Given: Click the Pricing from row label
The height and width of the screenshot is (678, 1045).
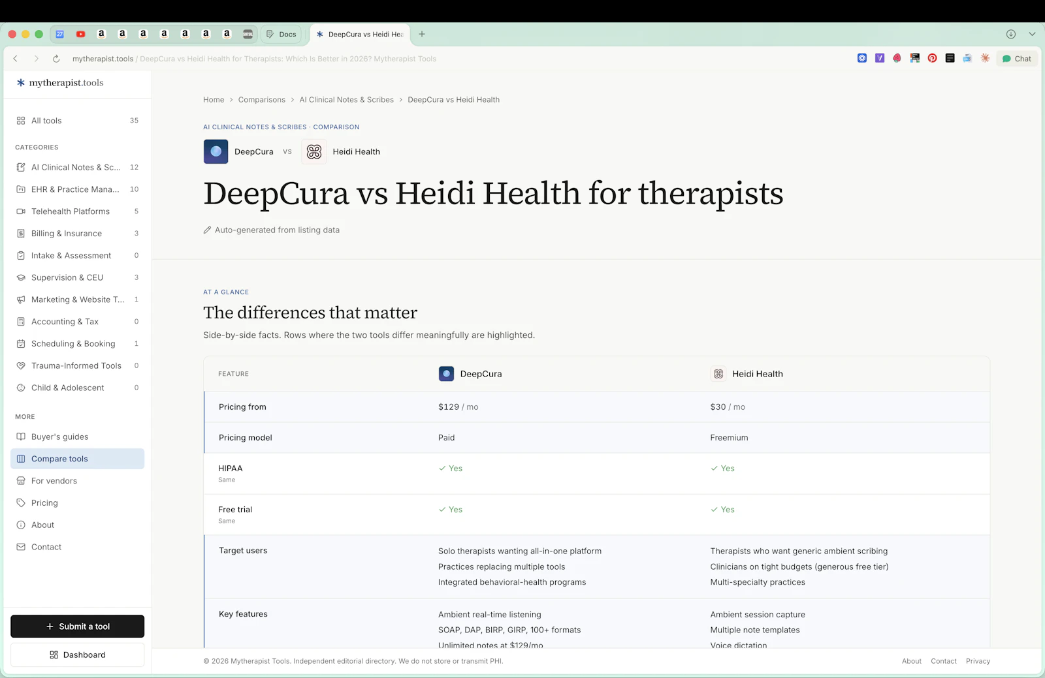Looking at the screenshot, I should coord(242,407).
